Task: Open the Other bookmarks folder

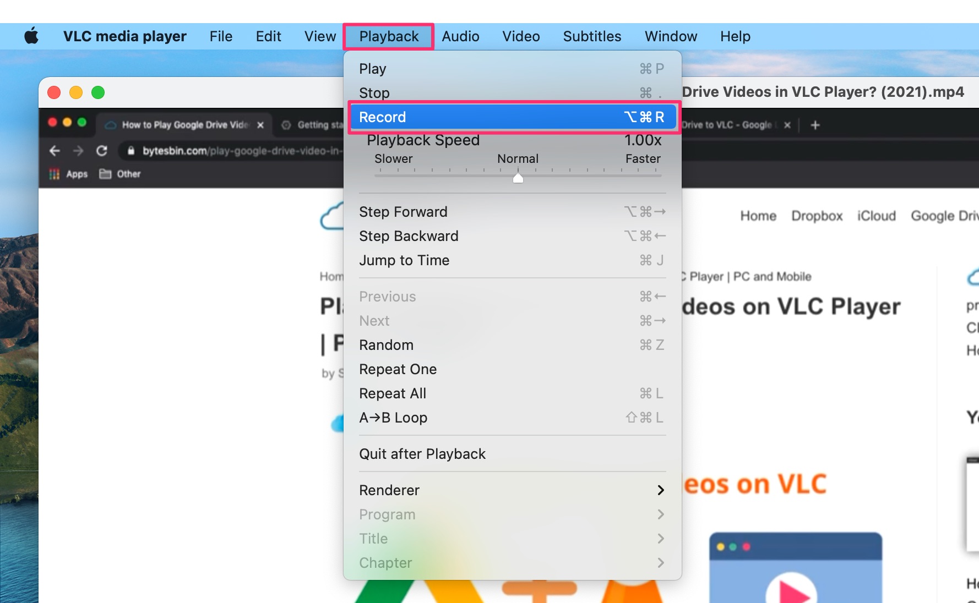Action: [x=120, y=174]
